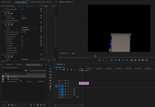The image size is (155, 107).
Task: Reset the Transparencia parameter
Action: coord(41,37)
